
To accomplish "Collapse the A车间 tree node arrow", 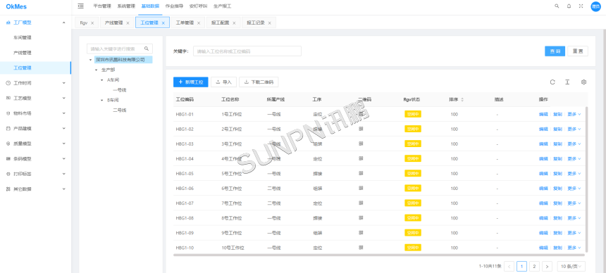I will coord(102,80).
